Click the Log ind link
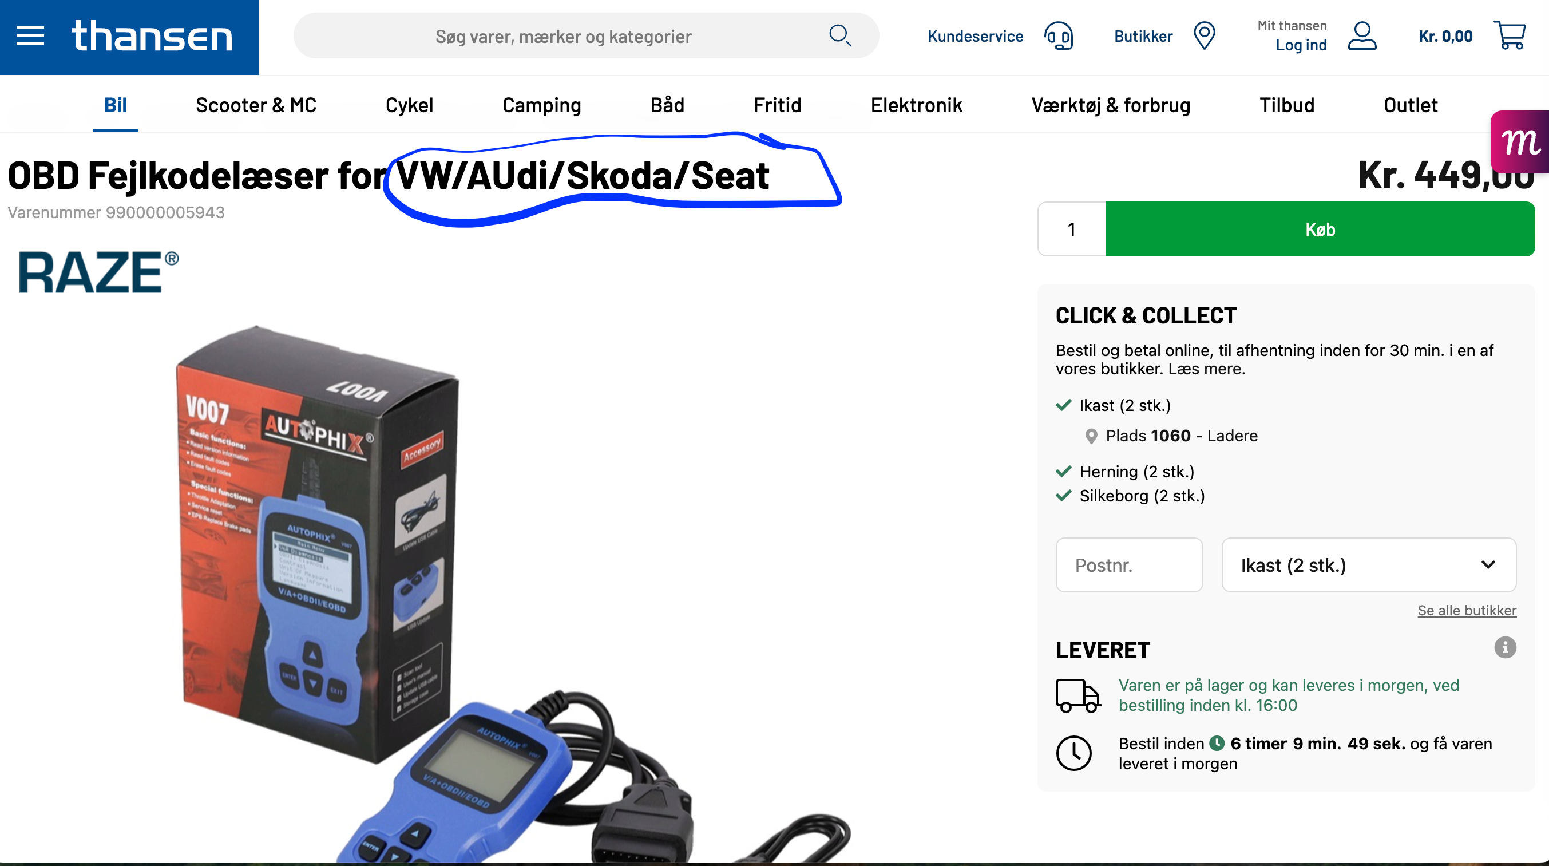Viewport: 1549px width, 866px height. coord(1301,45)
